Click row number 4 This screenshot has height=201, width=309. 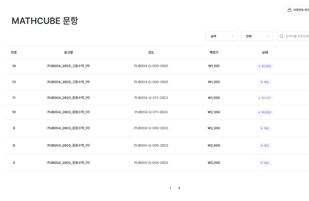tap(14, 163)
